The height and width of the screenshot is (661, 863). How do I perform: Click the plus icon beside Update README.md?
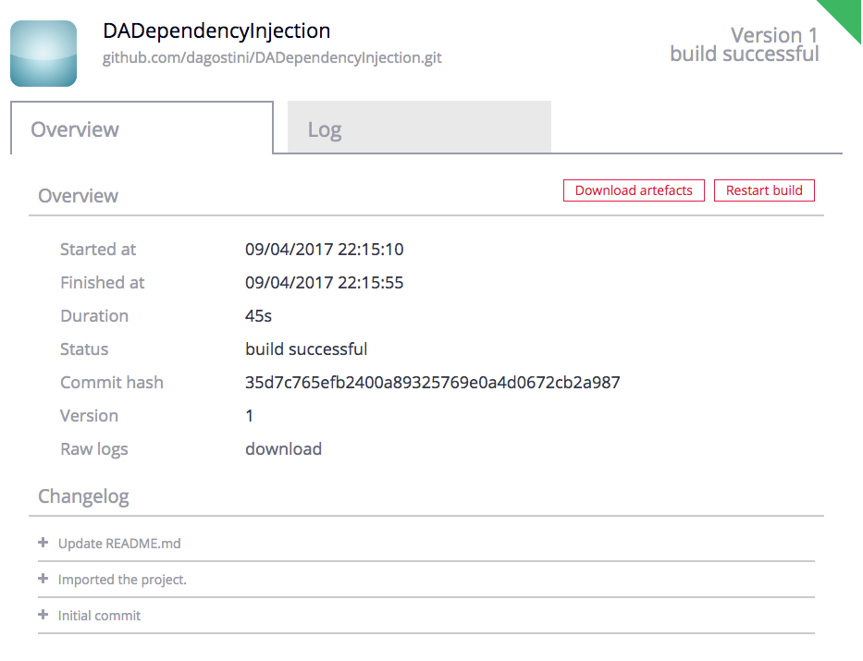click(43, 543)
